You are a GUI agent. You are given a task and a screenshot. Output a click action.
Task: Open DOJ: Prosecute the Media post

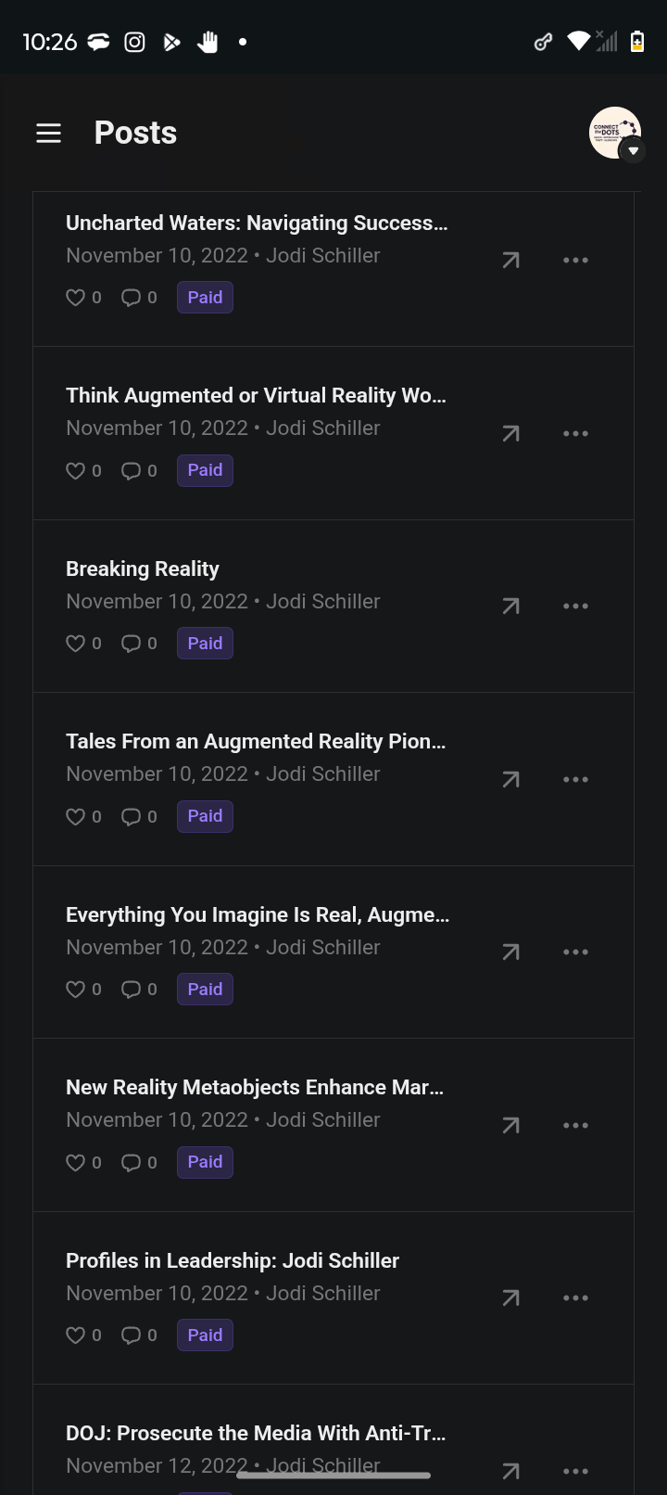coord(256,1433)
